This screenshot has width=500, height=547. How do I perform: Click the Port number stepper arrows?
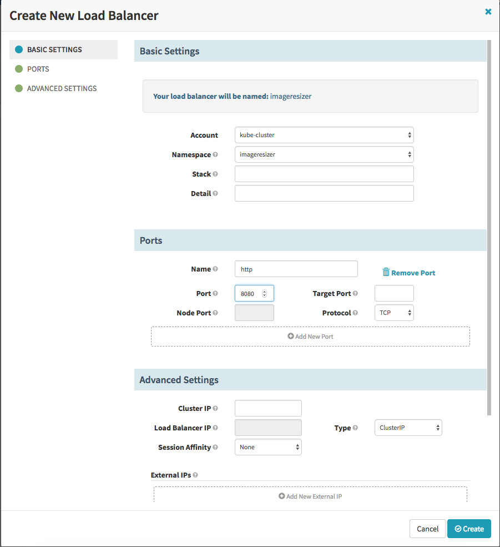265,293
